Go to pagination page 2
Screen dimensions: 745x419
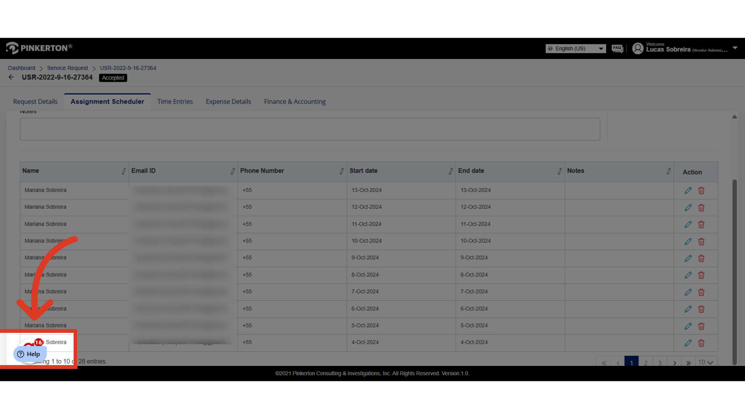(646, 363)
